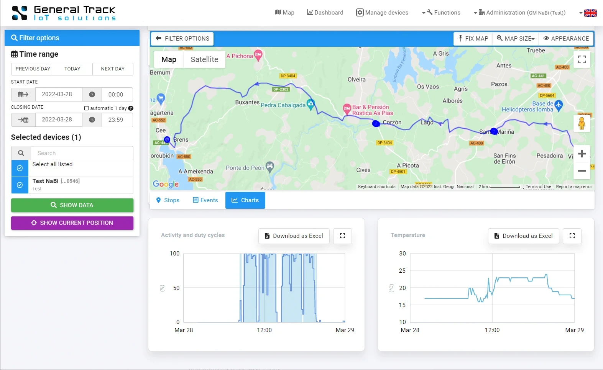603x370 pixels.
Task: Open the MAP SIZE dropdown
Action: (x=515, y=39)
